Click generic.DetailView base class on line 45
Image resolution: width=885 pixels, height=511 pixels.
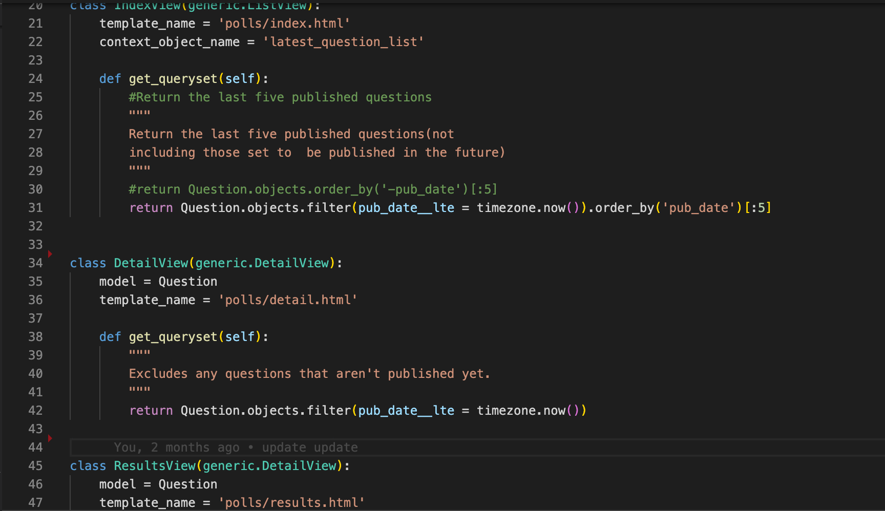(269, 466)
